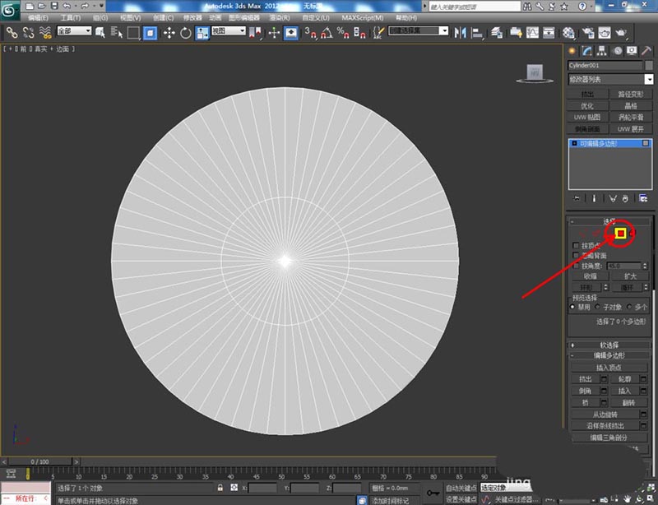Image resolution: width=658 pixels, height=505 pixels.
Task: Open the 全部 selection filter dropdown
Action: tap(72, 32)
